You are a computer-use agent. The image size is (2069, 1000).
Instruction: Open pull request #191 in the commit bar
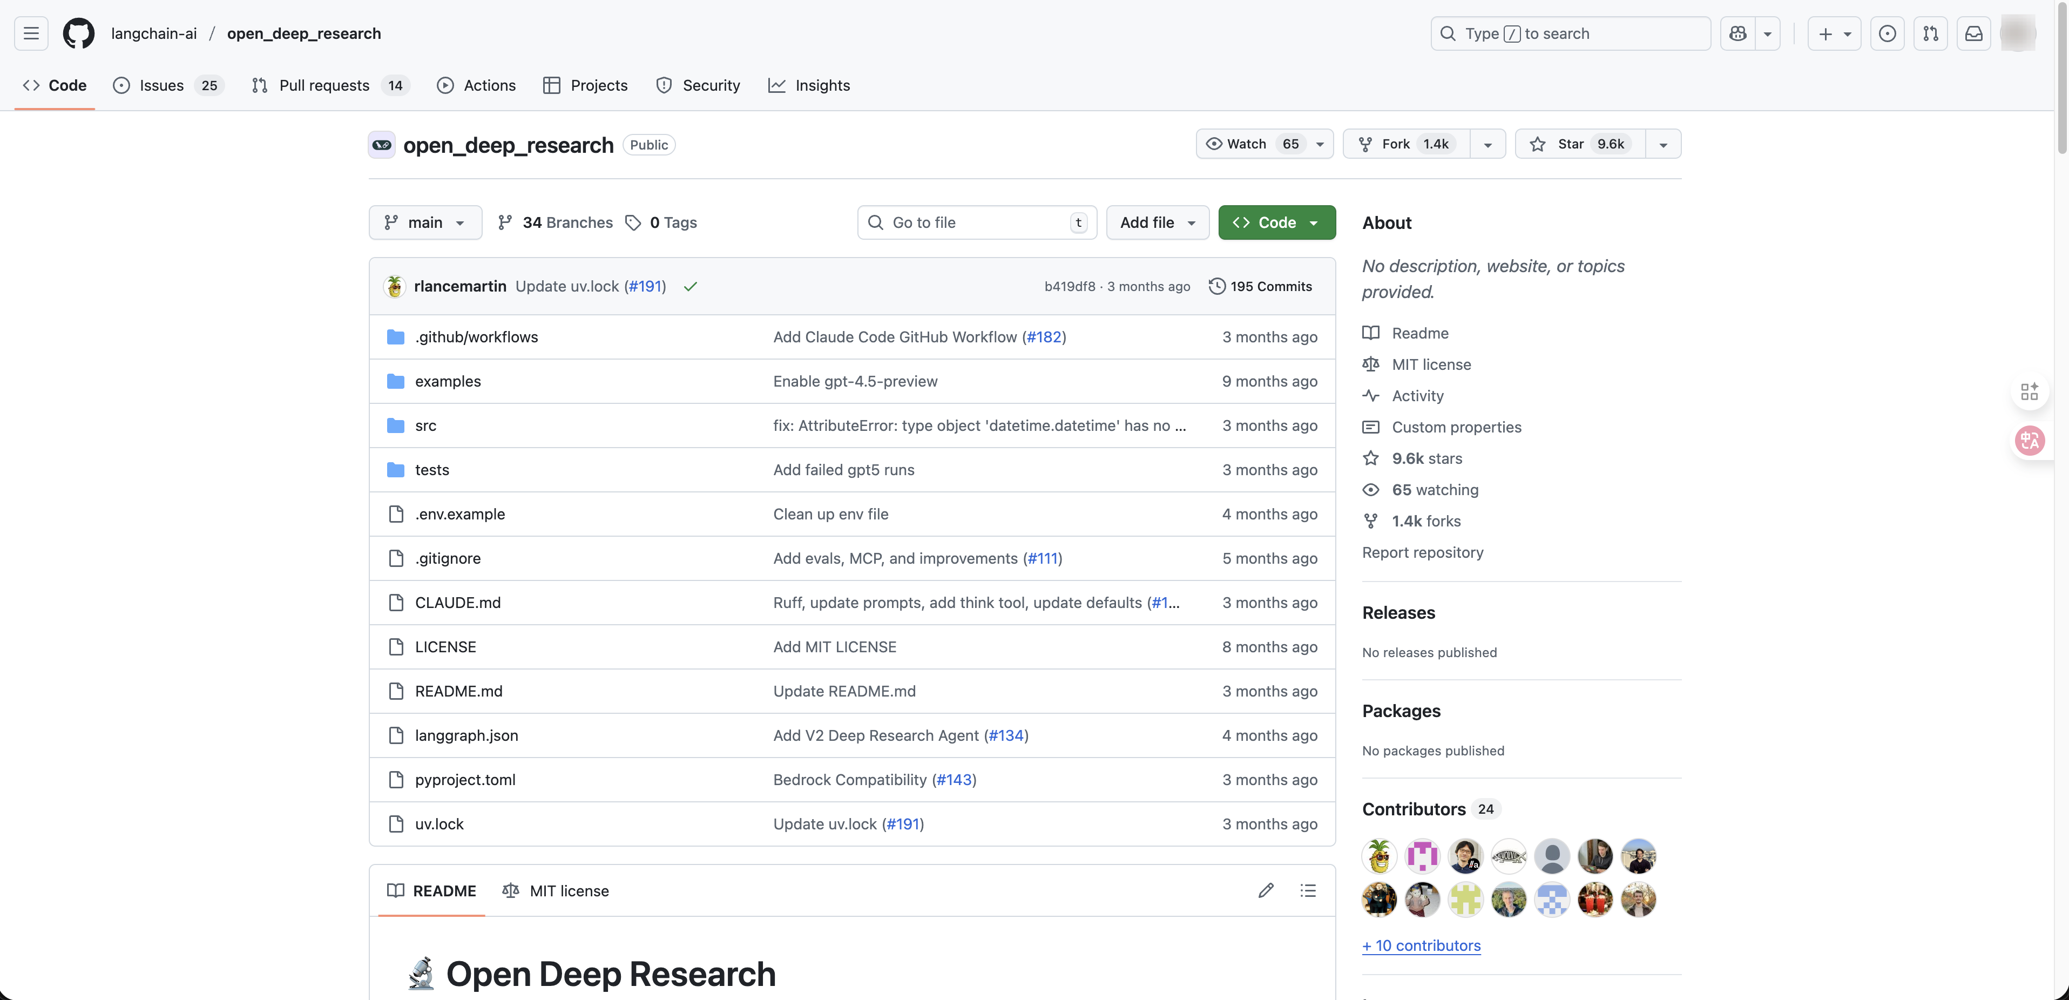coord(645,287)
